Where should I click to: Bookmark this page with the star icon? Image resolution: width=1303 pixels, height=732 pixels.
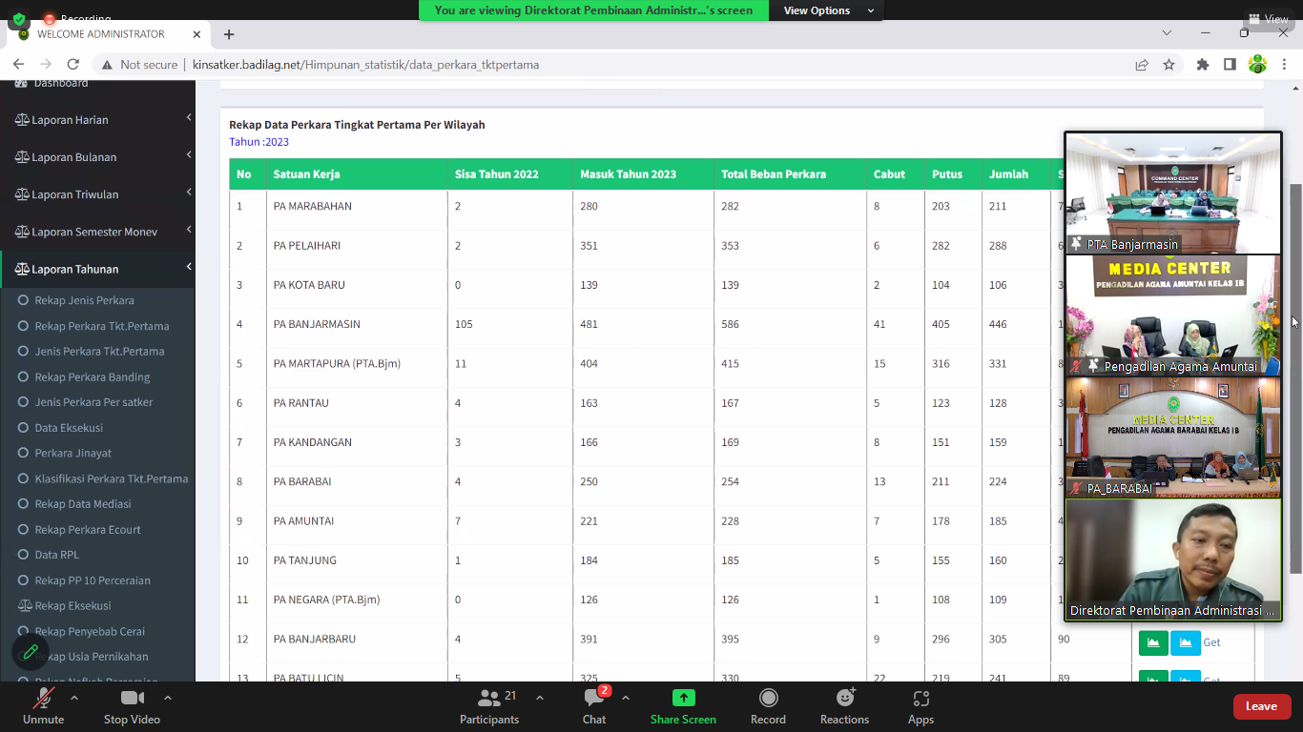[x=1169, y=65]
